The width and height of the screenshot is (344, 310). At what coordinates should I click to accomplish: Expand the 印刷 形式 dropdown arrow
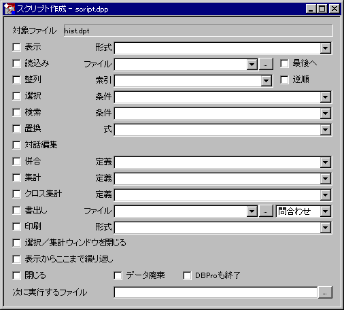pyautogui.click(x=326, y=228)
